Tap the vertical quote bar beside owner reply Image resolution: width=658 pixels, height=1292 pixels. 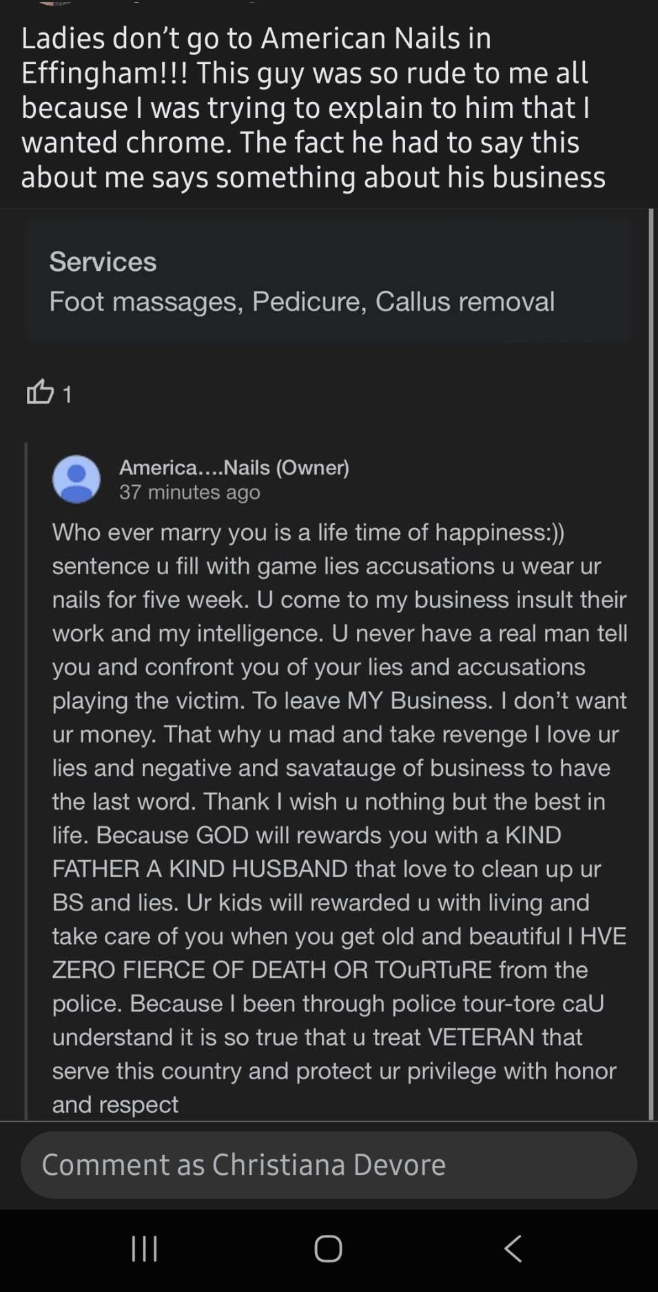coord(26,779)
